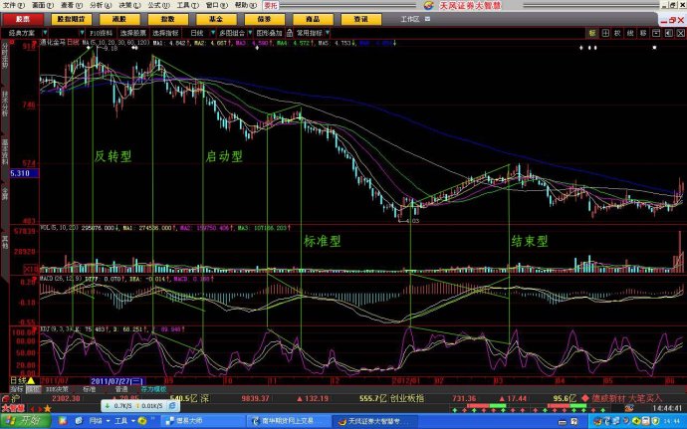Viewport: 687px width, 429px height.
Task: Expand the 工作区 dropdown arrow
Action: pyautogui.click(x=427, y=19)
